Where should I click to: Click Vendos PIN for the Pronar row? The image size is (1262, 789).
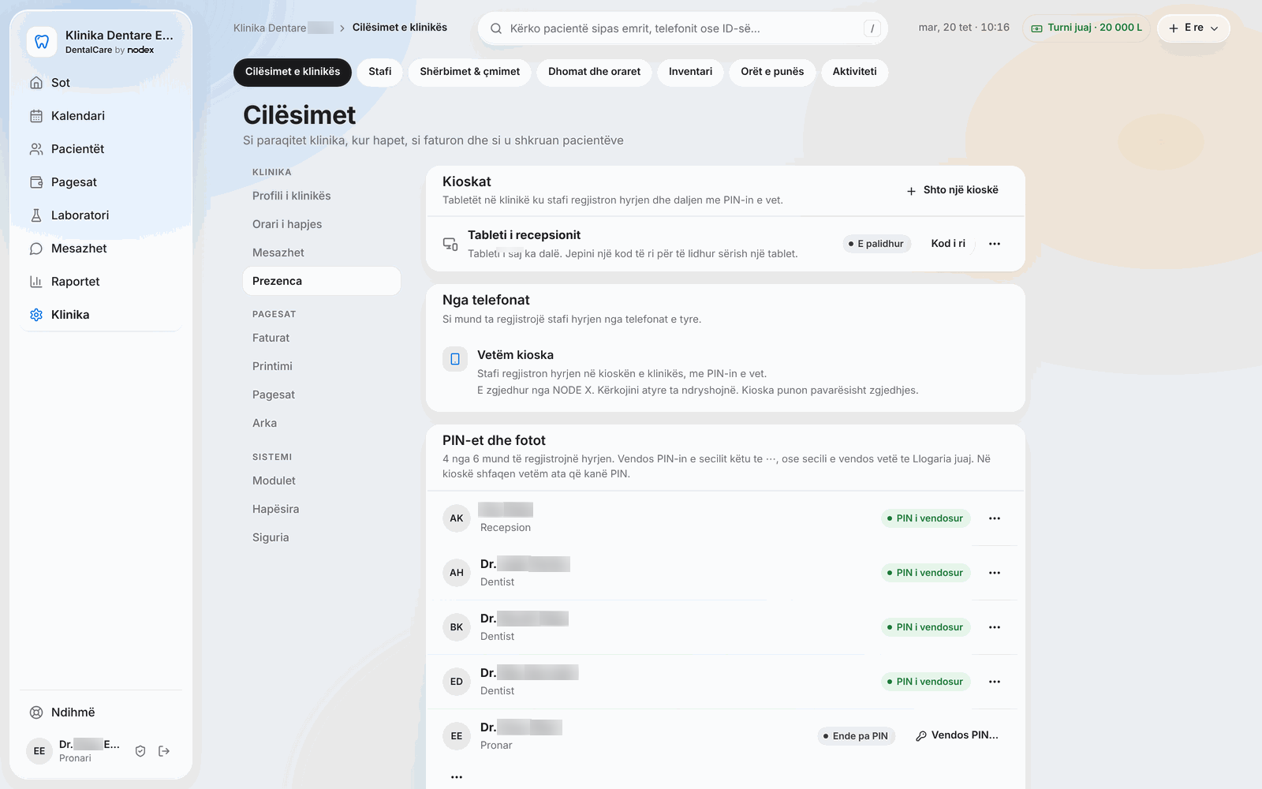click(957, 735)
